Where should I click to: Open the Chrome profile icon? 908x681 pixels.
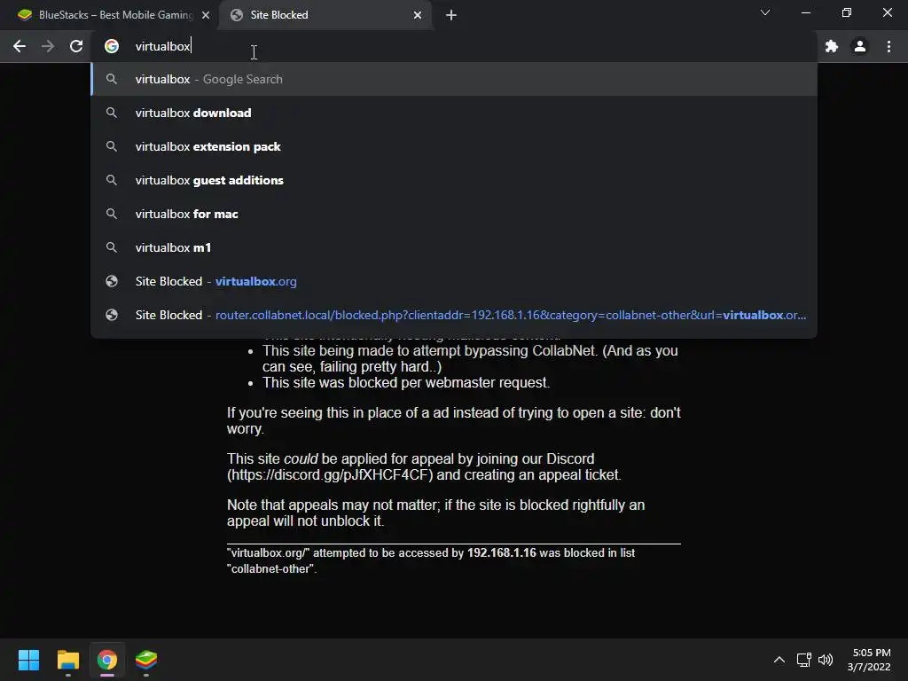(x=860, y=46)
